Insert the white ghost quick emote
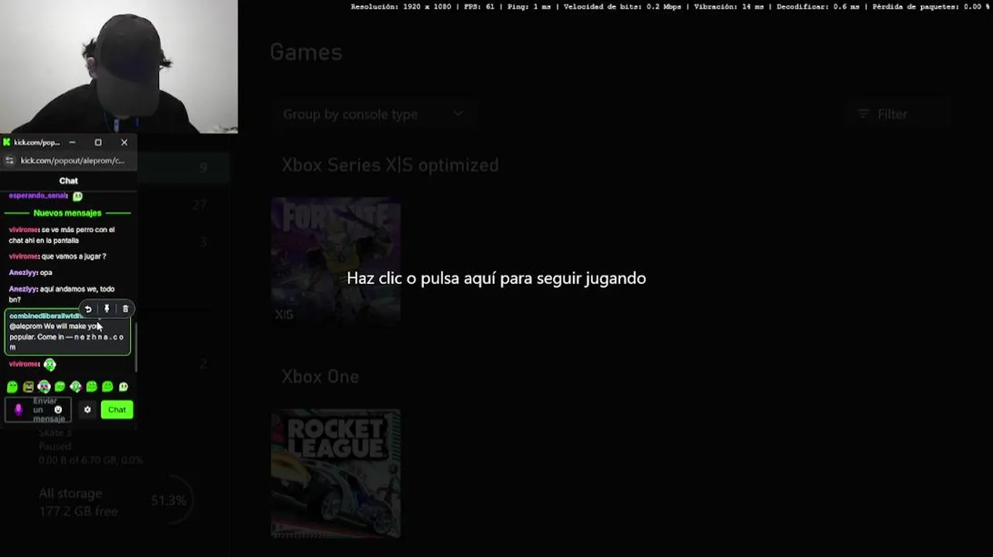 [x=123, y=387]
